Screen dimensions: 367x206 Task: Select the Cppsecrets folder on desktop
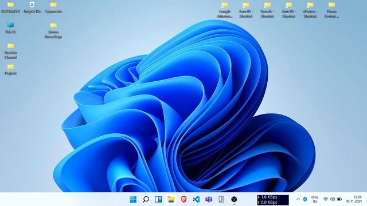click(53, 7)
